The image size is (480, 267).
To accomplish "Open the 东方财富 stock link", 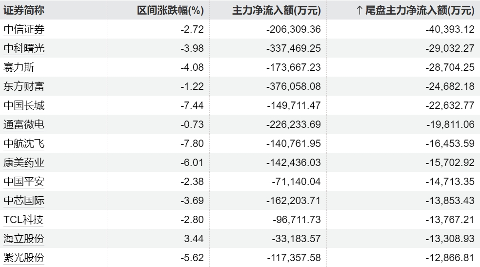I will click(24, 86).
